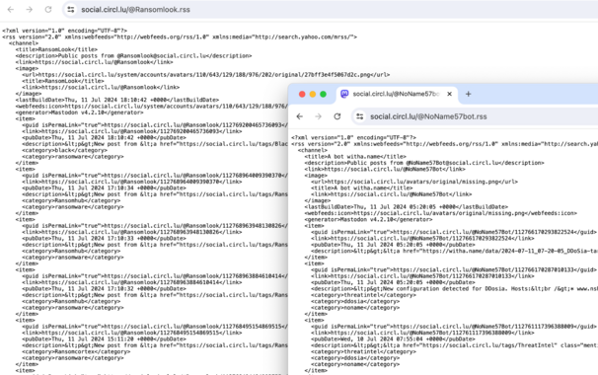
Task: Go back in the NoName57bot window
Action: (300, 116)
